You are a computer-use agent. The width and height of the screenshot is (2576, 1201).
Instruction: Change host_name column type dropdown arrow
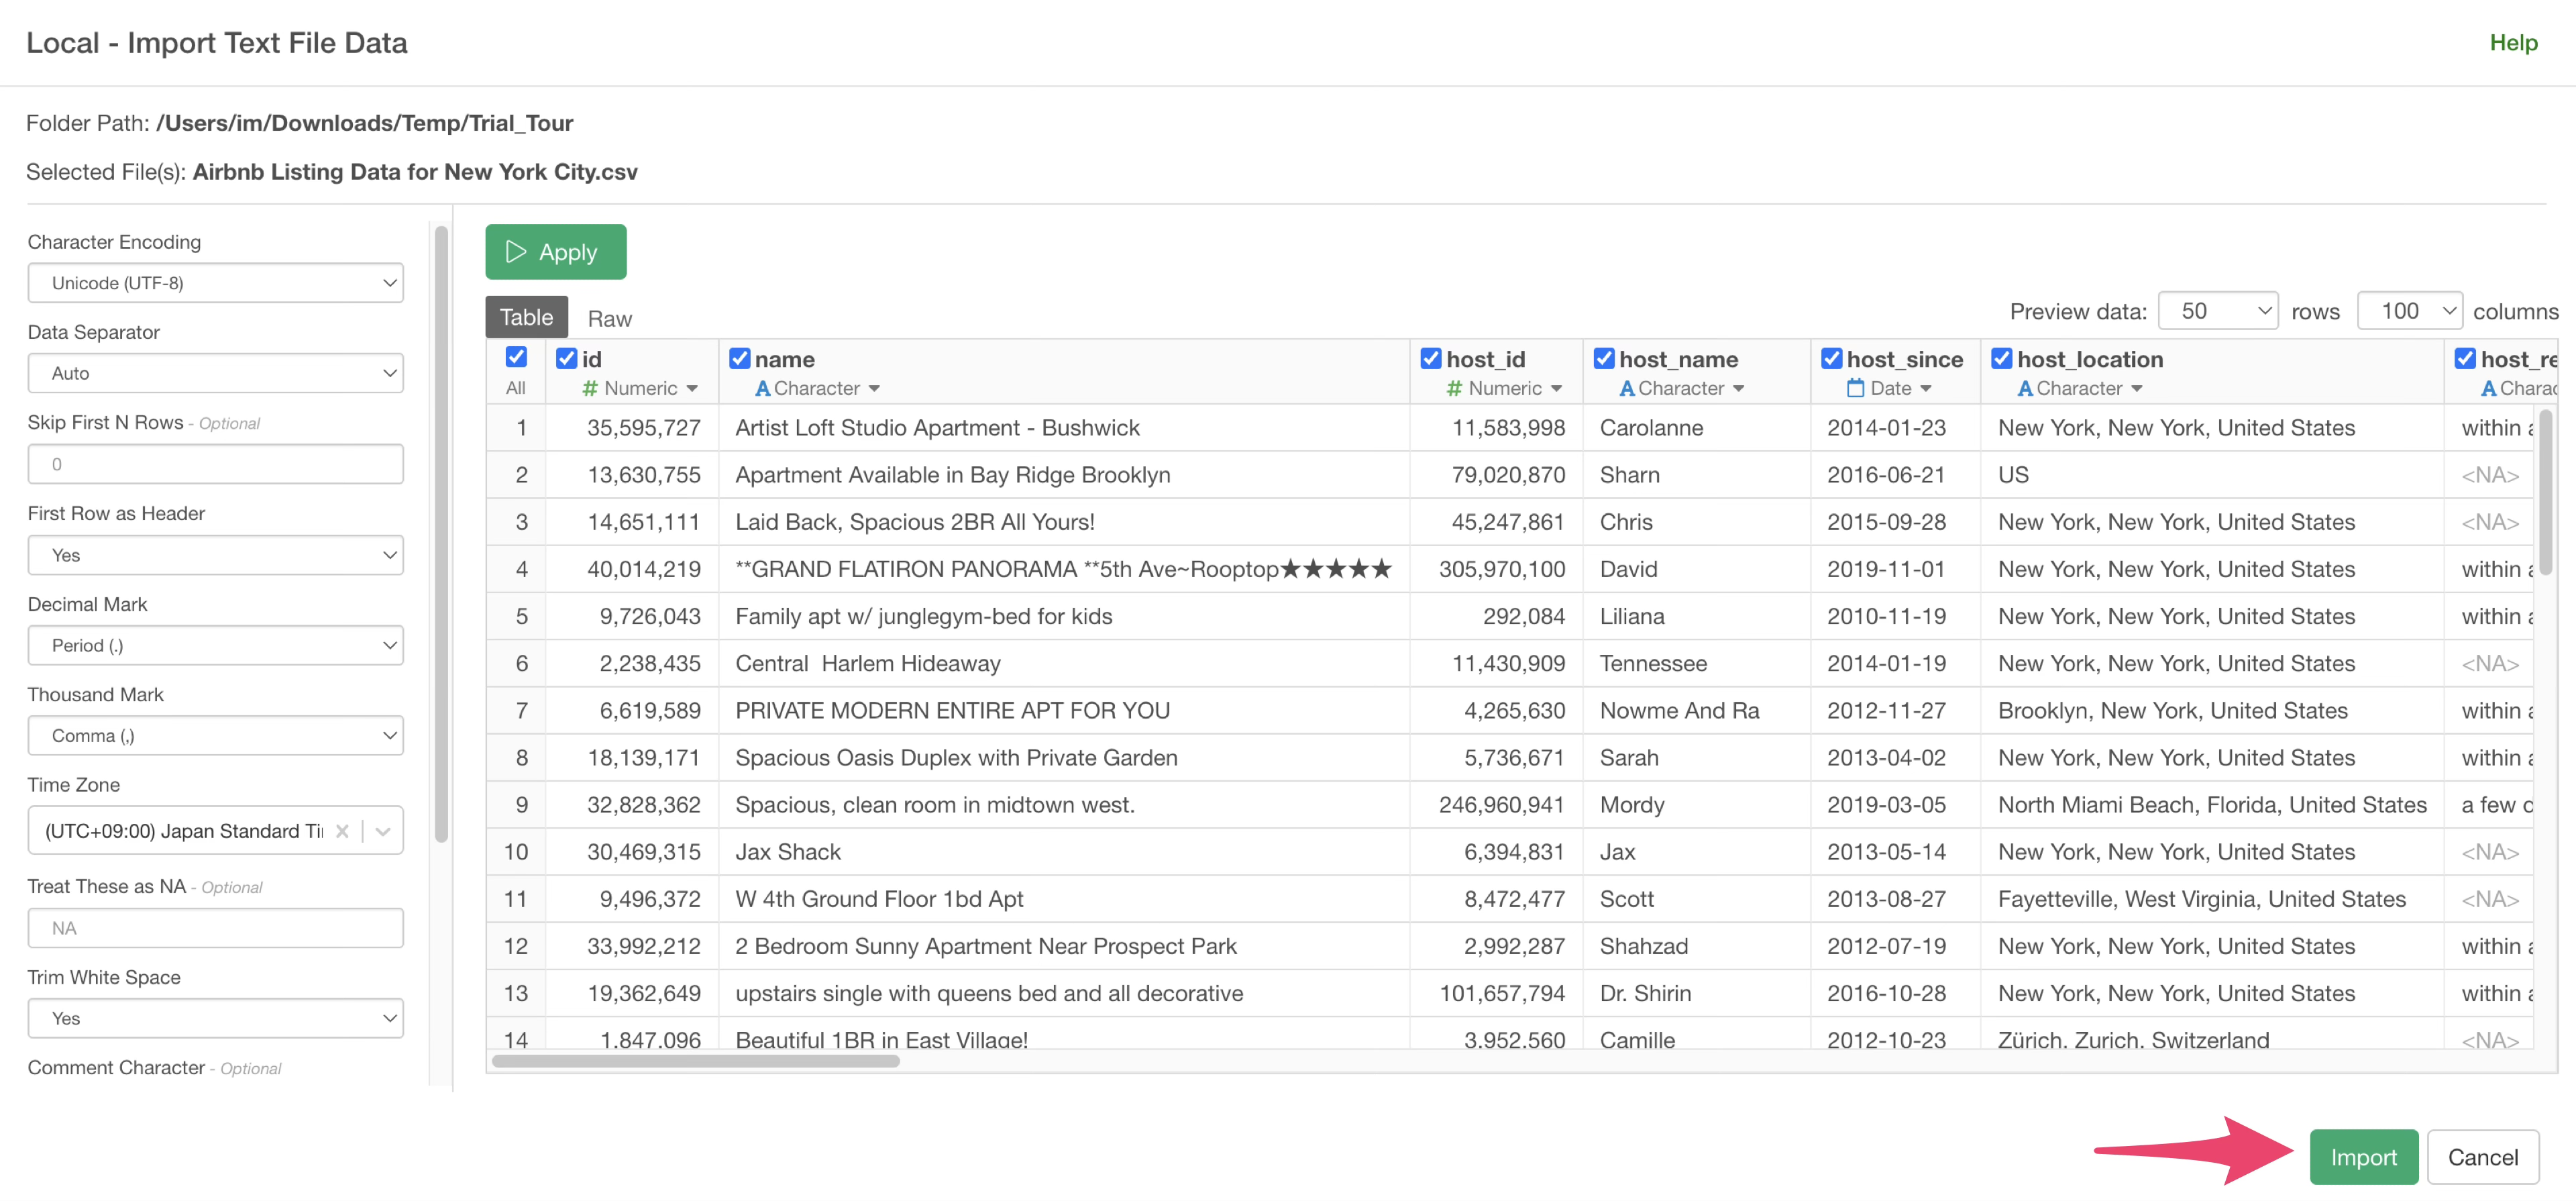[1738, 389]
